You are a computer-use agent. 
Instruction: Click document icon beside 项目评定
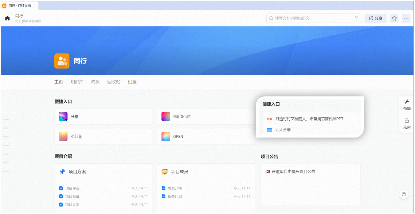[x=61, y=188]
